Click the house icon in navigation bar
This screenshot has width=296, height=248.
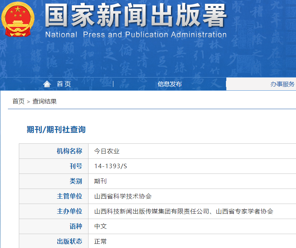point(47,84)
